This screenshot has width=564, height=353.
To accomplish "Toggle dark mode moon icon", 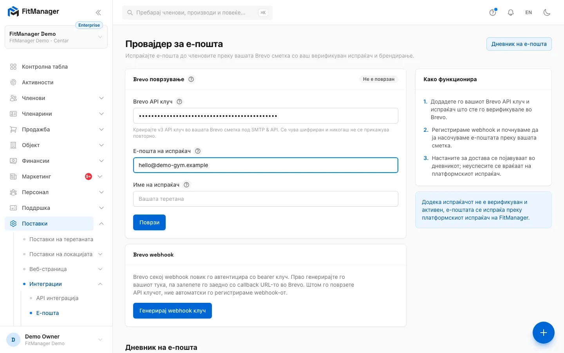I will [x=547, y=13].
